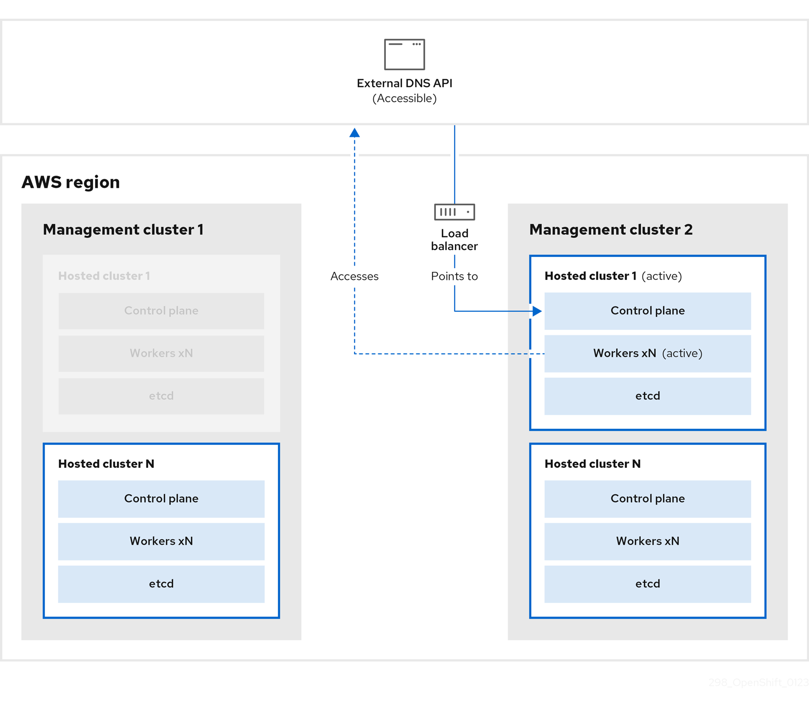Select the "External DNS API" text label
809x704 pixels.
[404, 84]
